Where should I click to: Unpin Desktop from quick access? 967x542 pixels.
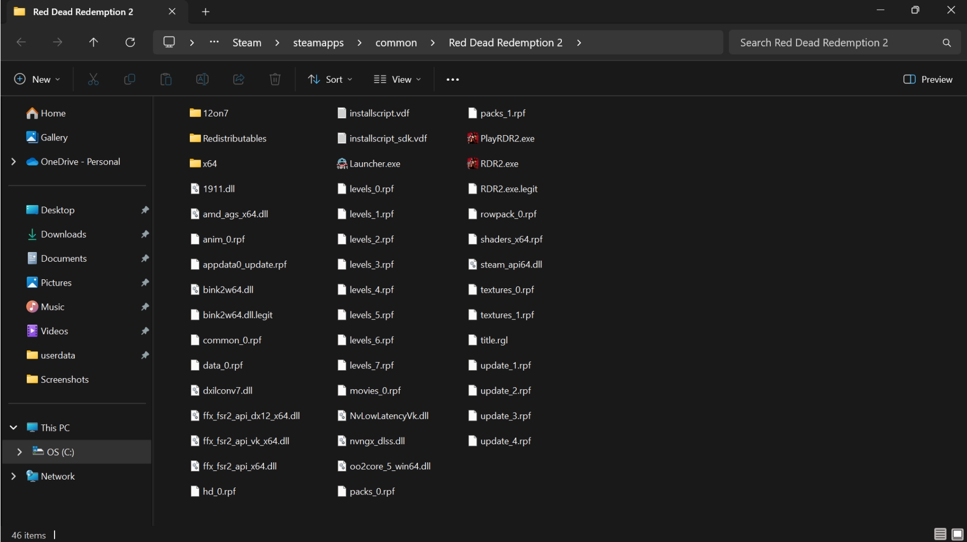(145, 210)
